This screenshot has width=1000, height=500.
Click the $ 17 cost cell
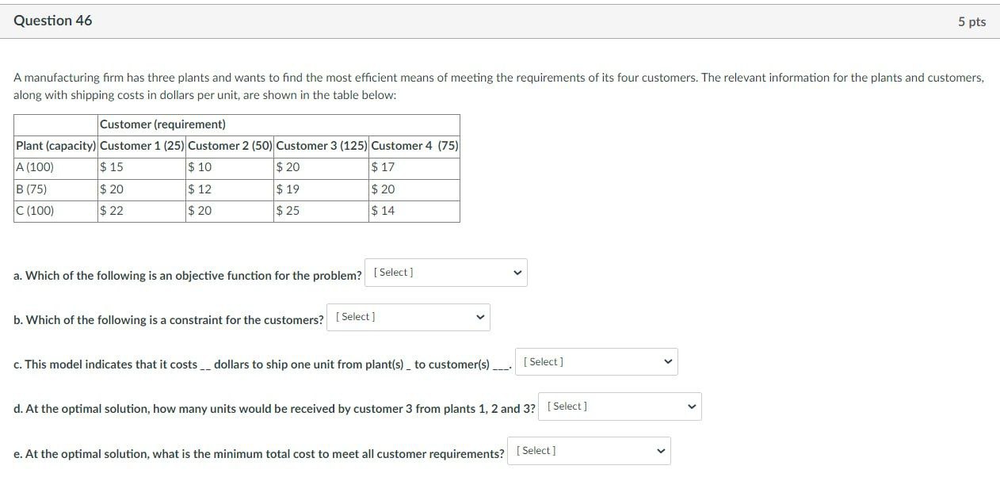tap(414, 168)
